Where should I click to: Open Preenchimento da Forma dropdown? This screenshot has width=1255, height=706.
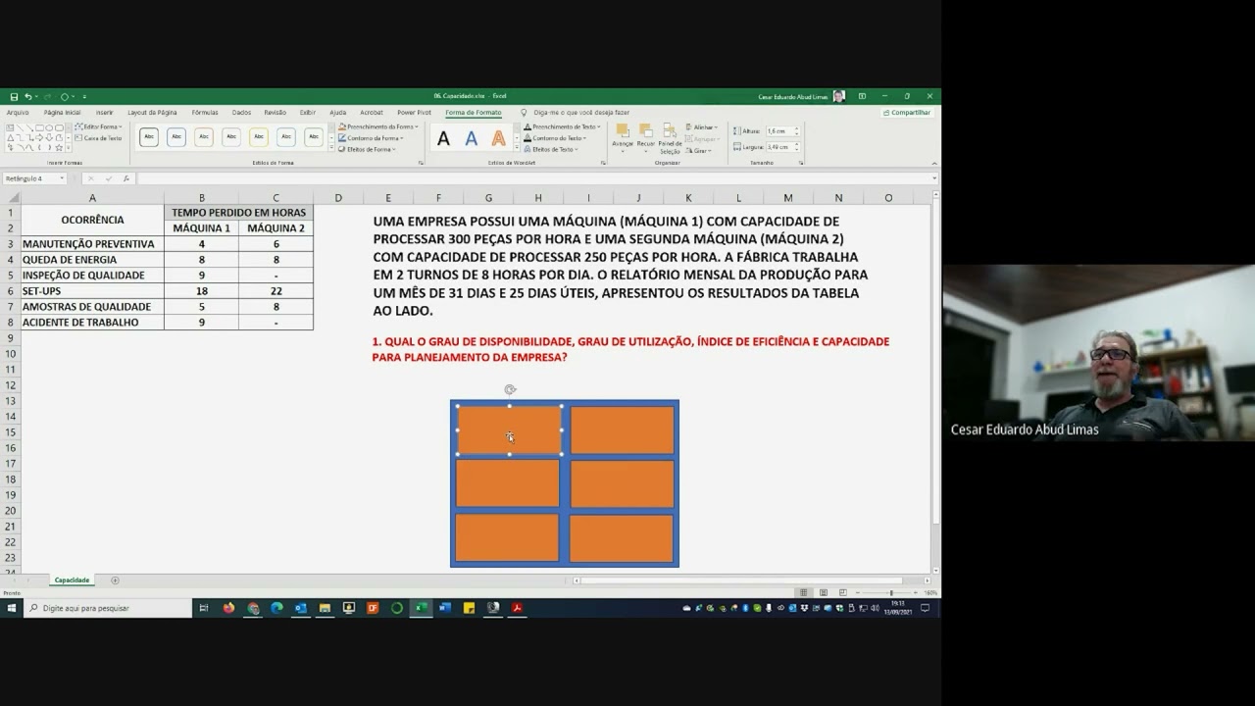click(379, 126)
